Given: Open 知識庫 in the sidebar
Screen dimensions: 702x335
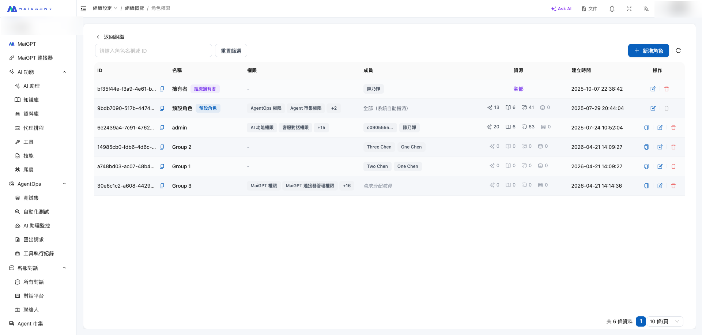Looking at the screenshot, I should coord(31,100).
